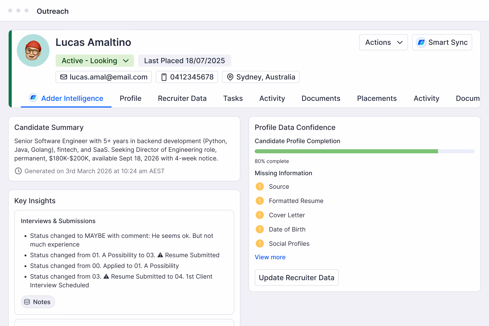Click the phone icon beside 0412345678
The height and width of the screenshot is (326, 489).
tap(164, 77)
